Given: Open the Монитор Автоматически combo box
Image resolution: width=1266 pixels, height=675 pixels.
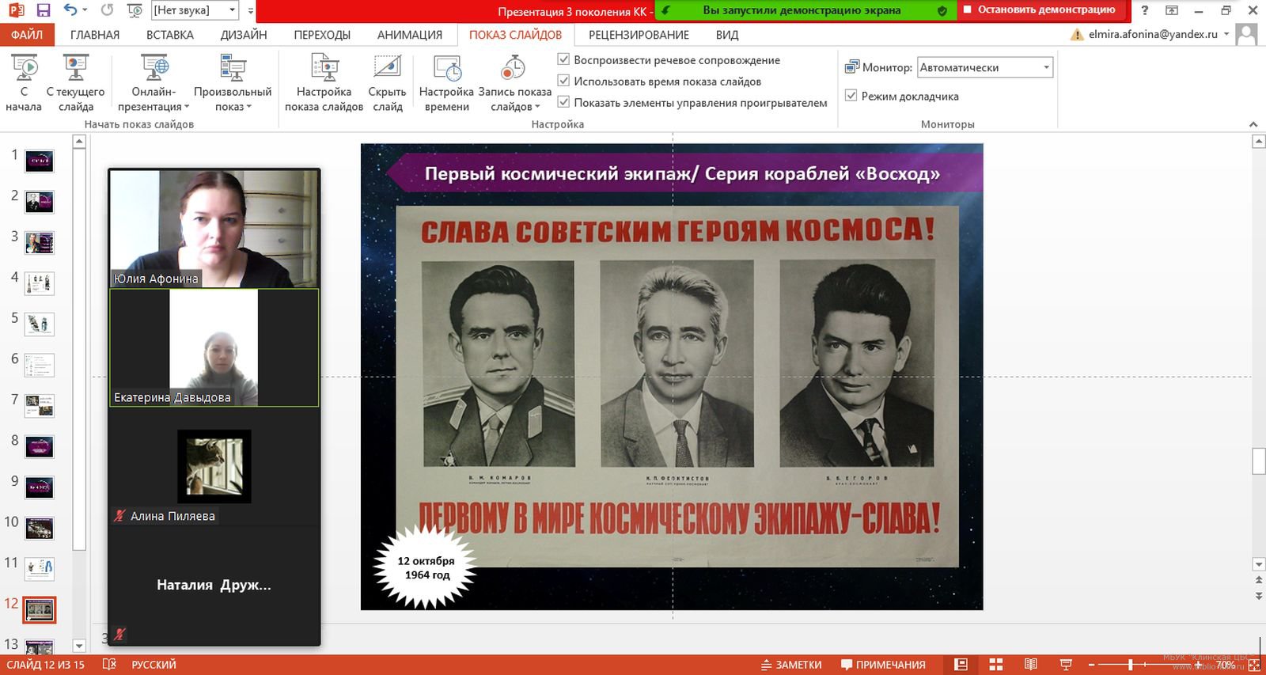Looking at the screenshot, I should click(984, 67).
